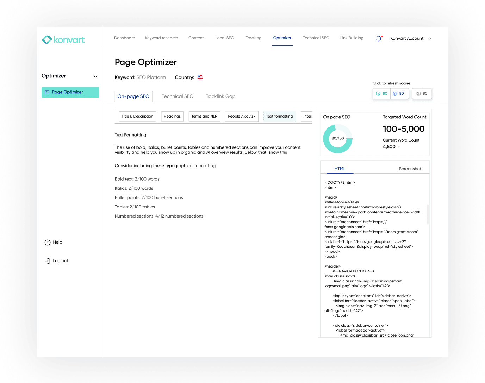
Task: Click the Log out arrow icon
Action: [x=48, y=261]
